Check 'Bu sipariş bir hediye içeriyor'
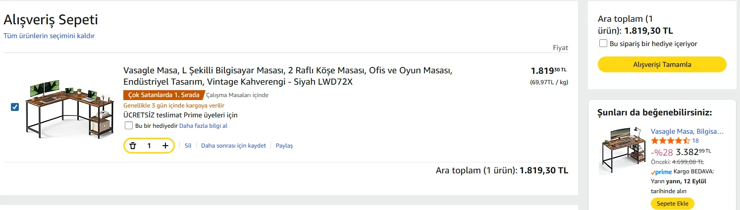 tap(603, 44)
